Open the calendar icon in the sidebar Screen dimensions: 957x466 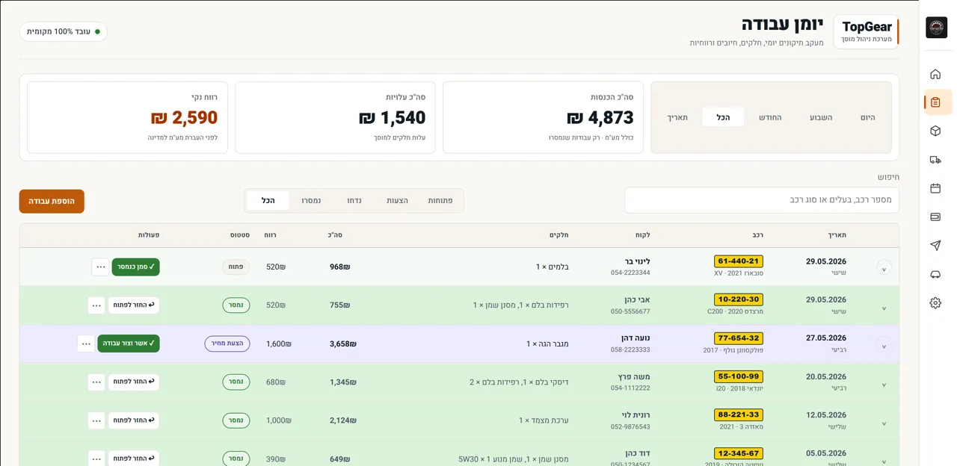point(935,188)
